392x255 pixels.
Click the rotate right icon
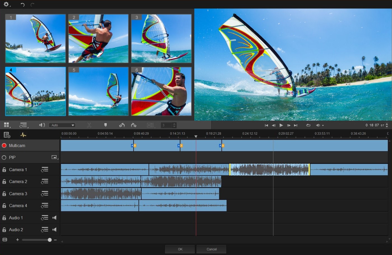click(134, 125)
